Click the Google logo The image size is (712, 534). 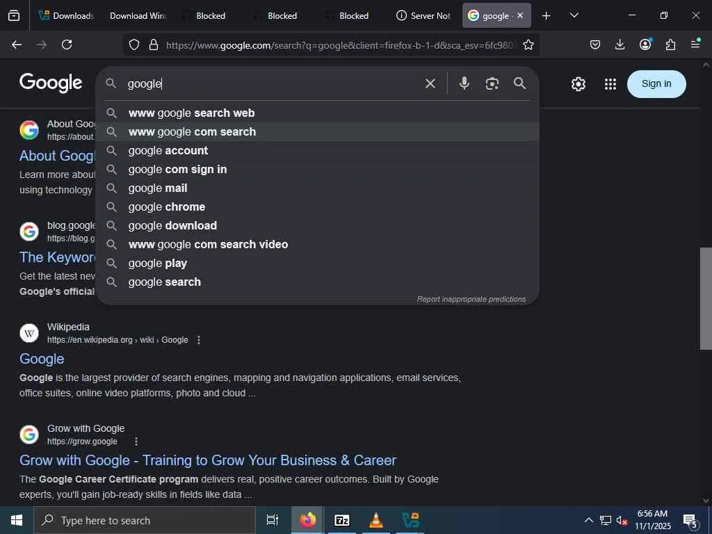point(51,83)
